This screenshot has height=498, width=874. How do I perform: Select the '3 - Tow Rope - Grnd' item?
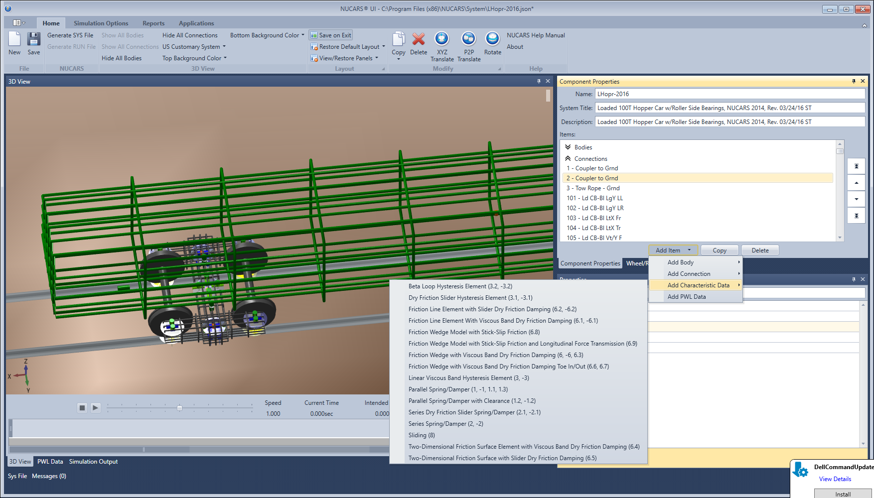(593, 188)
